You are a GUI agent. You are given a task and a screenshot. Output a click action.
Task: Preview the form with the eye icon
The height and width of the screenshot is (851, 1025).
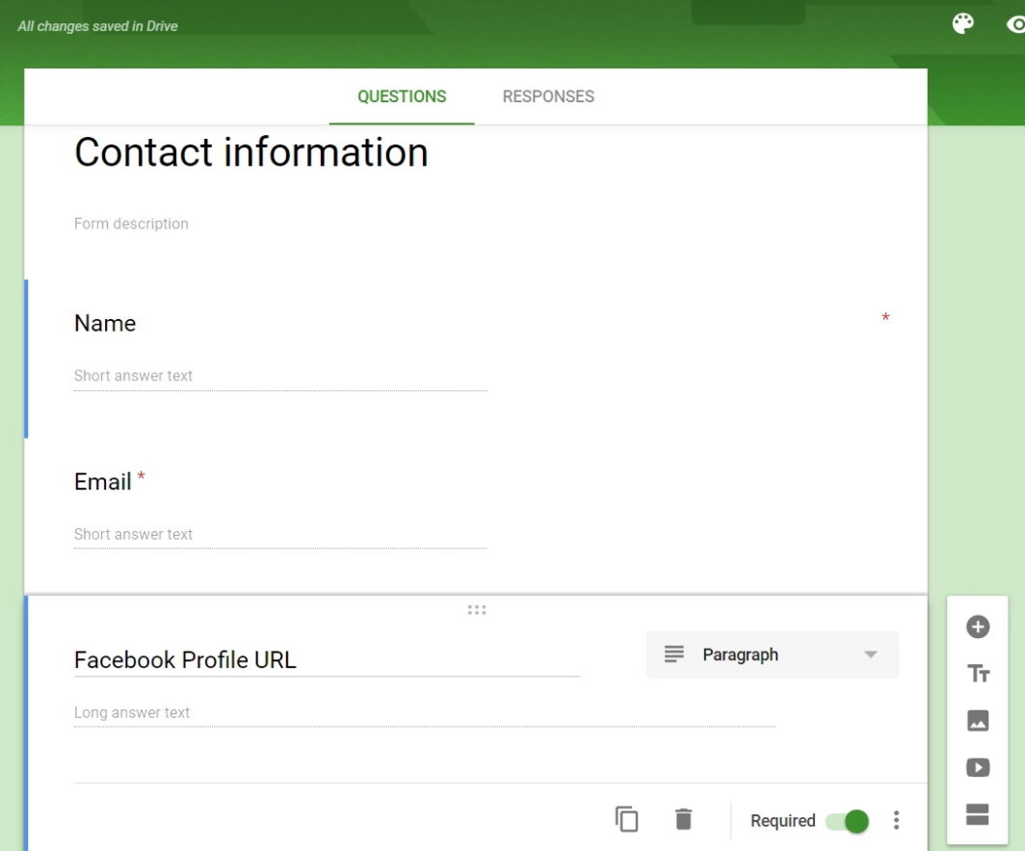[1015, 25]
